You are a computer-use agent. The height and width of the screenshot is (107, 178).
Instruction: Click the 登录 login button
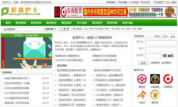coord(143,63)
